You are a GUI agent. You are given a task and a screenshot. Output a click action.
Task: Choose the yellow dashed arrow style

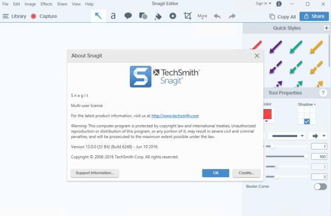(x=316, y=67)
